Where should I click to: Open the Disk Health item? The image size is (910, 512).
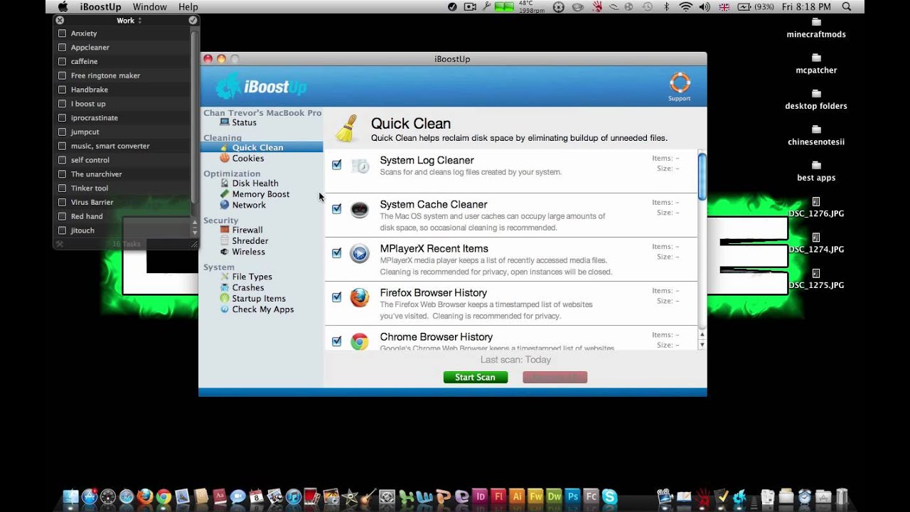coord(255,183)
